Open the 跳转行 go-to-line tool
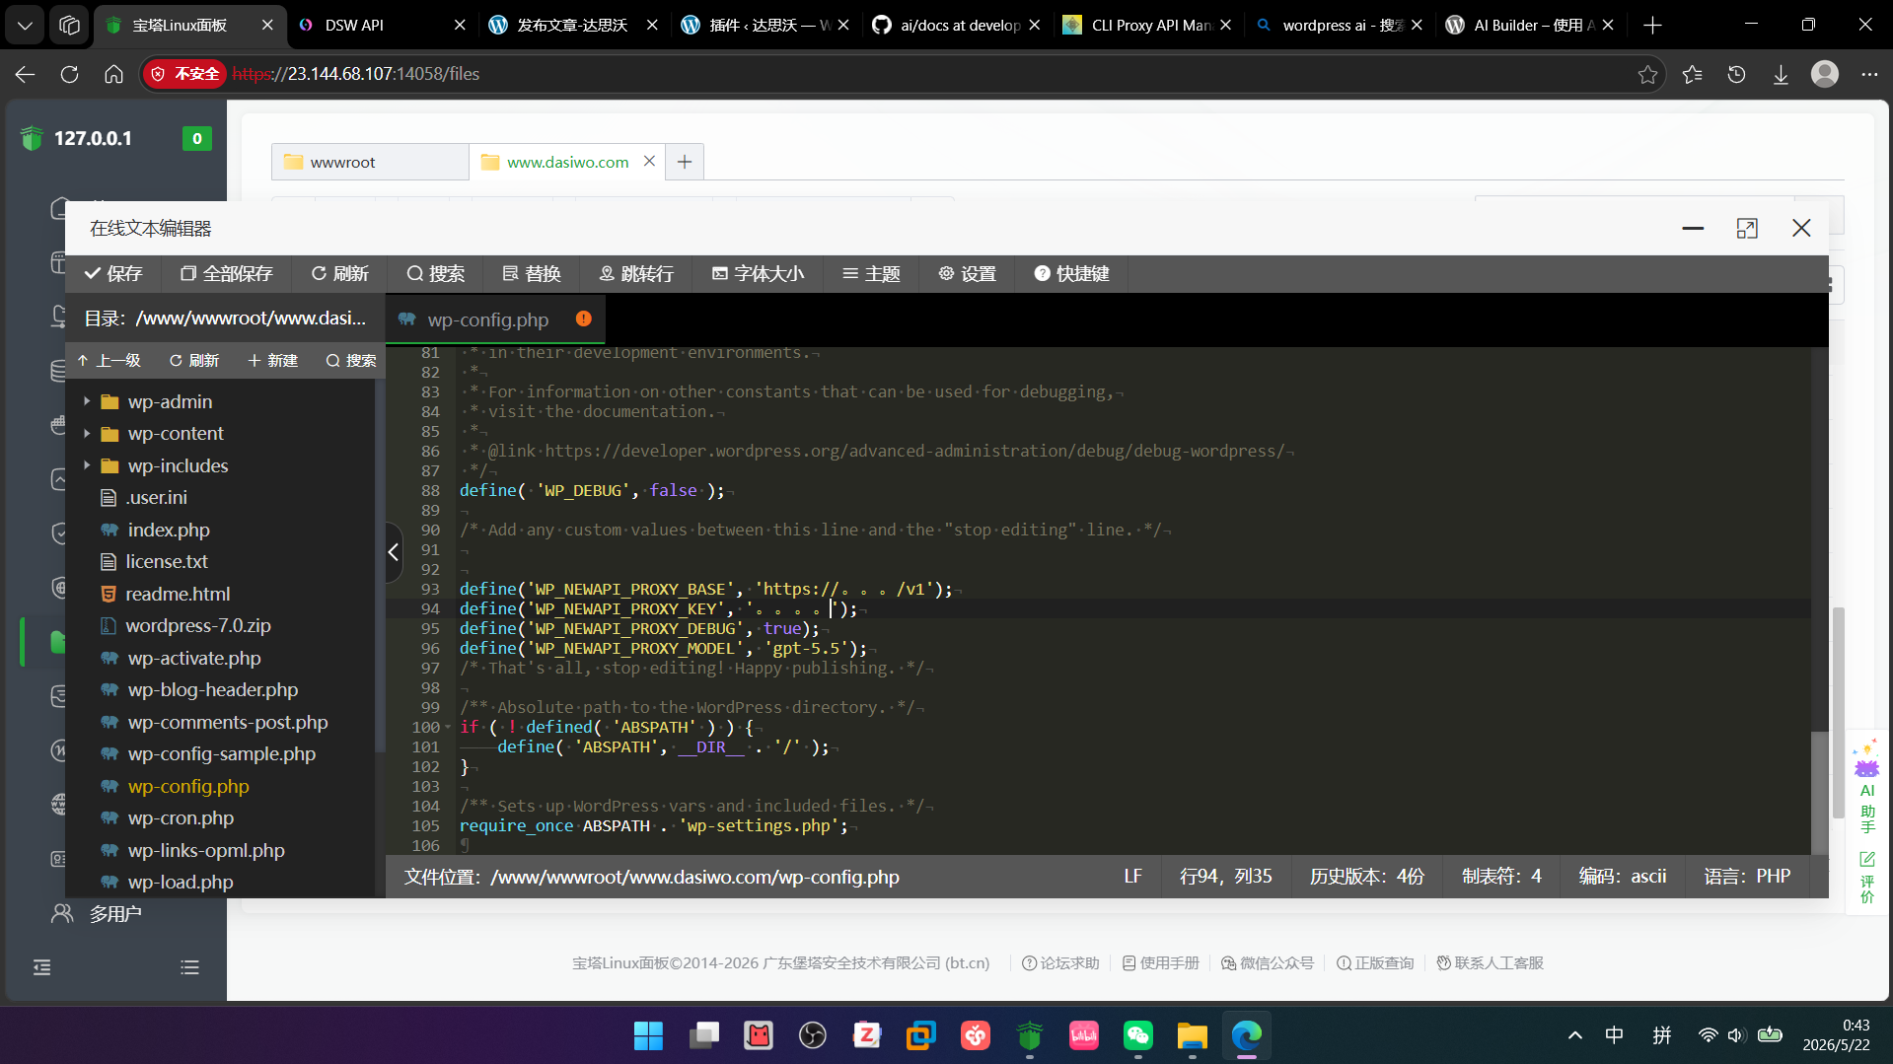Screen dimensions: 1893x1064 tap(636, 273)
